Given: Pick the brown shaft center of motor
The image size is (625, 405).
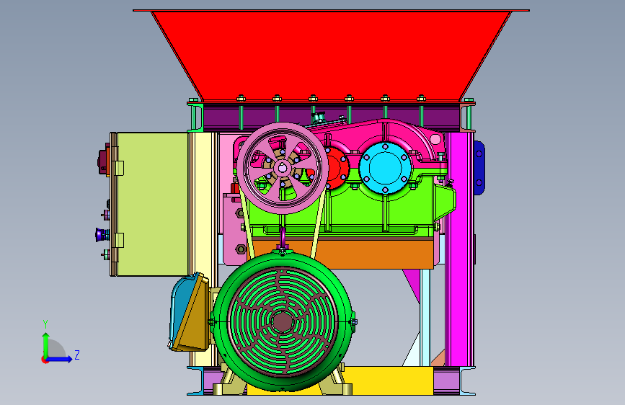Looking at the screenshot, I should point(283,322).
